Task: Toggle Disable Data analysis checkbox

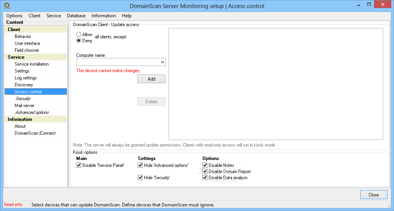Action: coord(205,177)
